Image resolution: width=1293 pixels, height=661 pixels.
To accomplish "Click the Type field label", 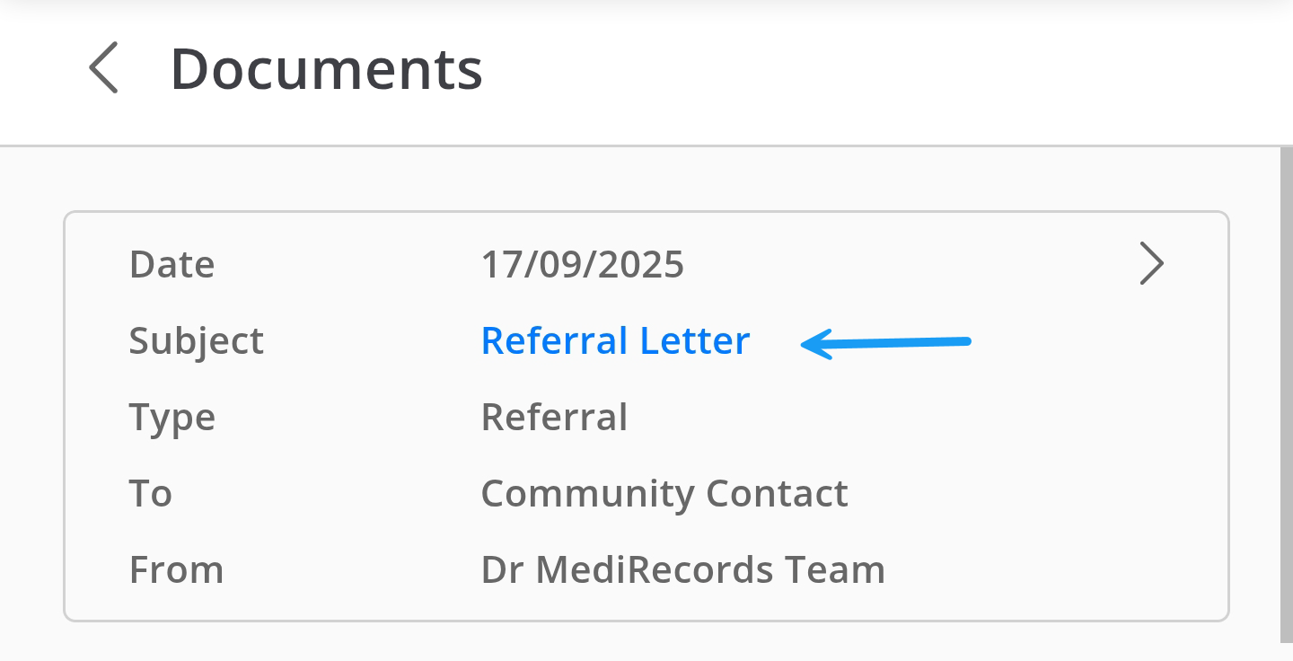I will 172,418.
